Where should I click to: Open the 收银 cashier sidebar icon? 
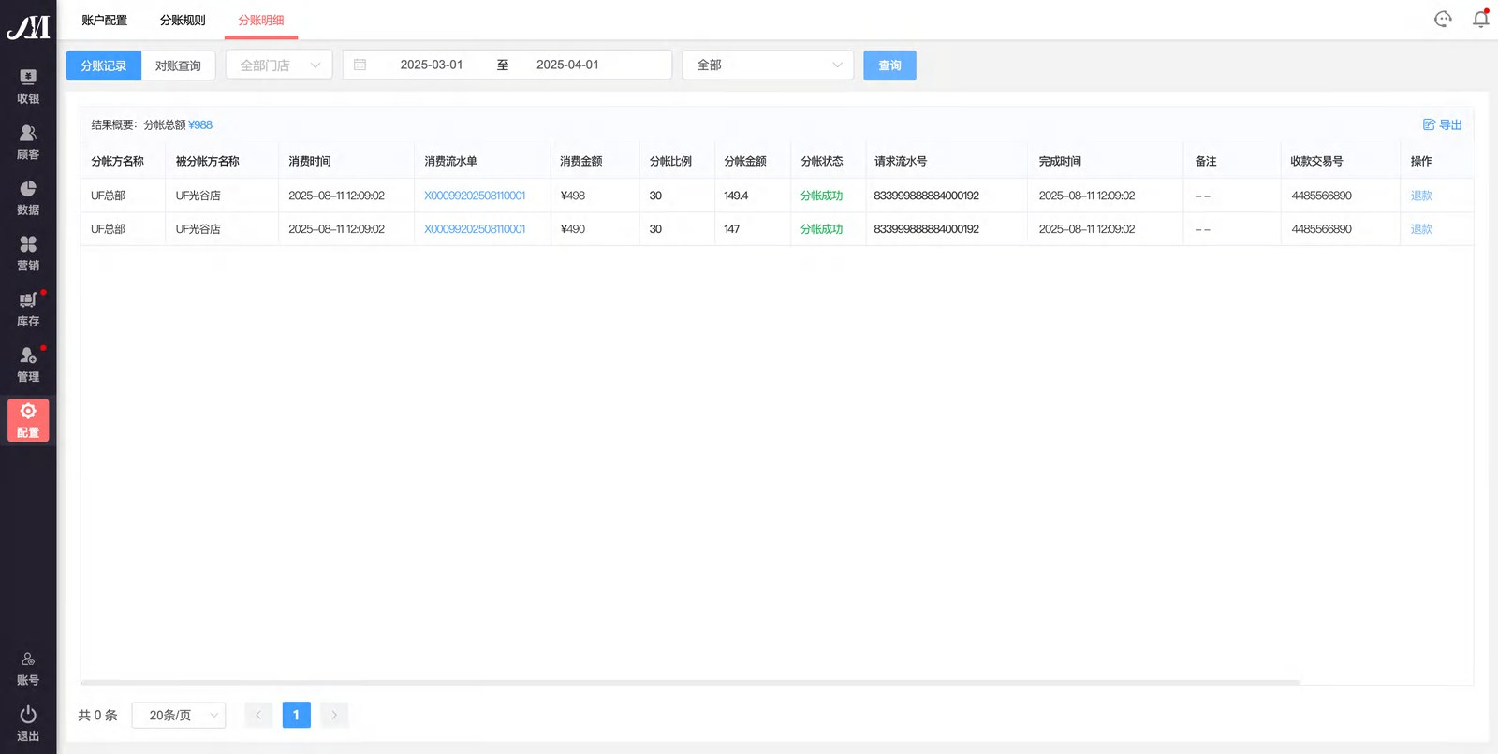tap(28, 86)
